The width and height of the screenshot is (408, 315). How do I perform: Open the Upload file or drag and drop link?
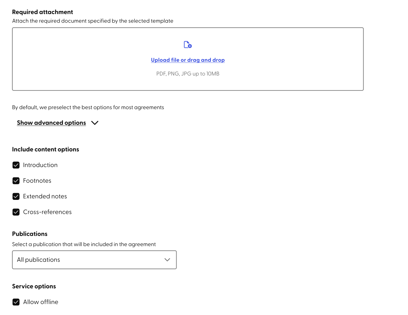(x=188, y=60)
